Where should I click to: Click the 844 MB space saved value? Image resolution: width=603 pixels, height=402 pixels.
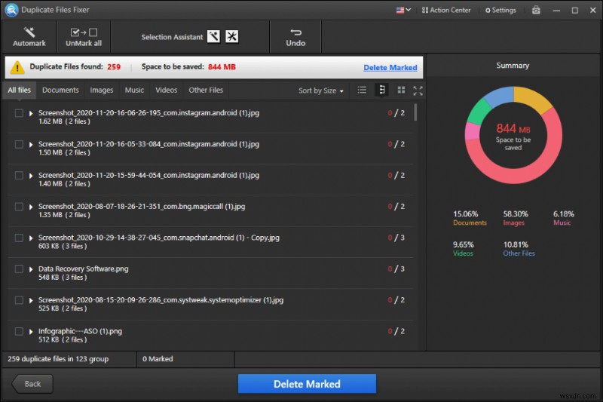point(222,67)
